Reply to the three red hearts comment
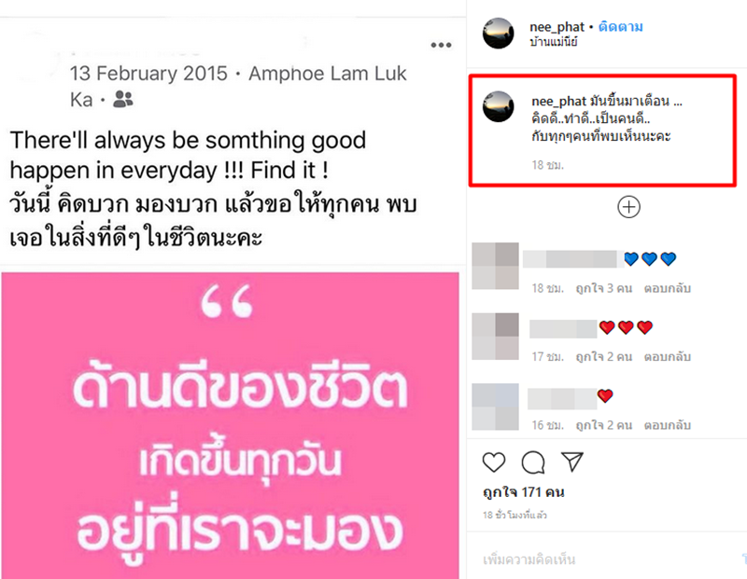The height and width of the screenshot is (579, 747). pos(667,357)
